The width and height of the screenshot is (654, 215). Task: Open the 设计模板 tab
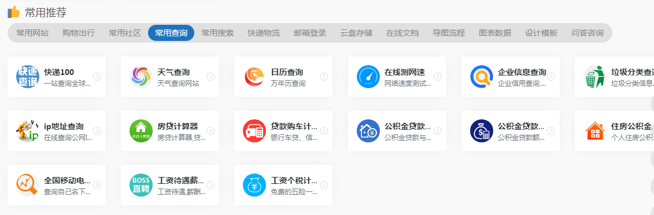tap(541, 33)
